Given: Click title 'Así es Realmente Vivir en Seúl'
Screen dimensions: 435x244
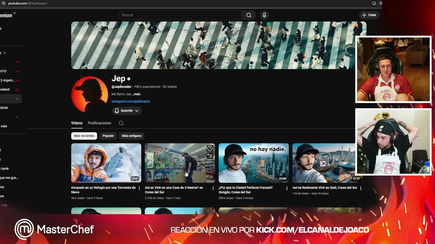Looking at the screenshot, I should pyautogui.click(x=325, y=188).
